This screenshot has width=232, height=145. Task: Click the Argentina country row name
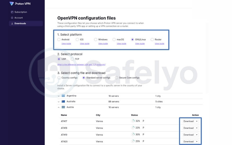(x=71, y=96)
